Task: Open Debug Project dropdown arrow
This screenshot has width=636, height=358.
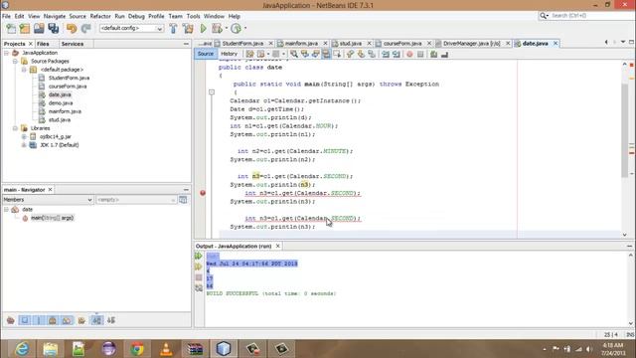Action: point(227,29)
